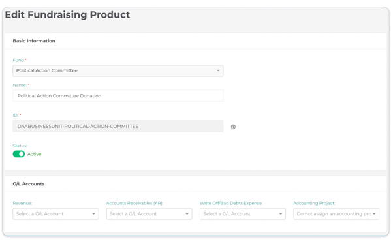The height and width of the screenshot is (246, 391).
Task: Click the Write Off/Bad Debts Expense label
Action: pyautogui.click(x=231, y=203)
